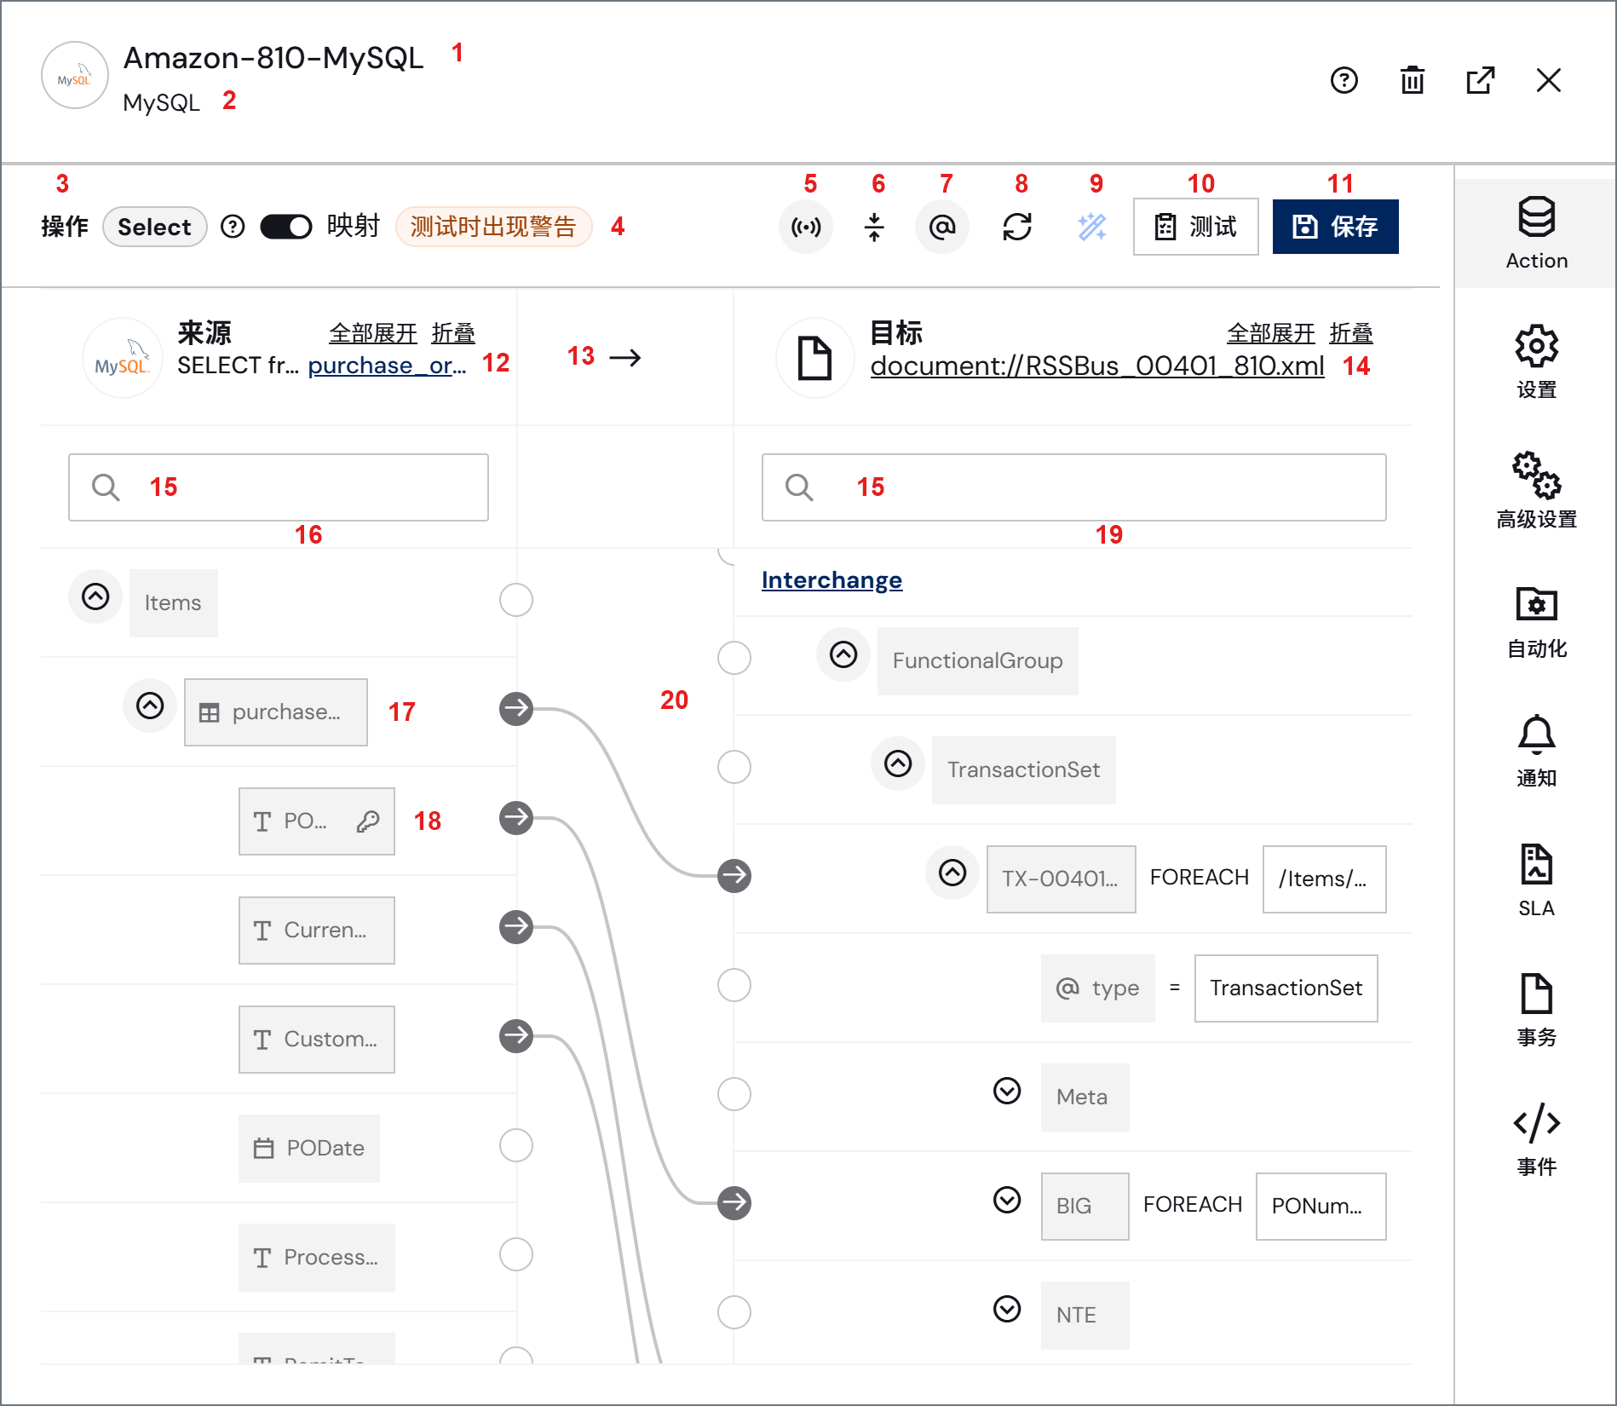Screen dimensions: 1617x1406
Task: Collapse target tree with 折叠 link
Action: coord(1351,333)
